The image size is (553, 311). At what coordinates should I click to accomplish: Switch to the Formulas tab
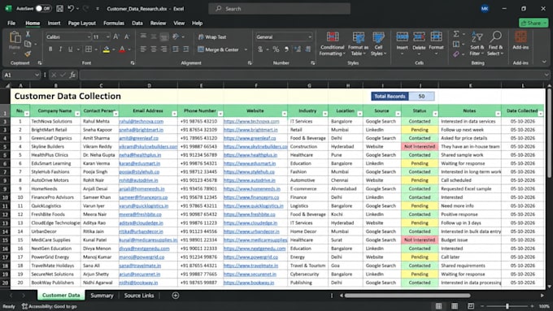tap(114, 23)
